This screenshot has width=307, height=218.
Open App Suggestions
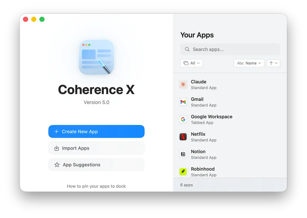click(x=96, y=165)
